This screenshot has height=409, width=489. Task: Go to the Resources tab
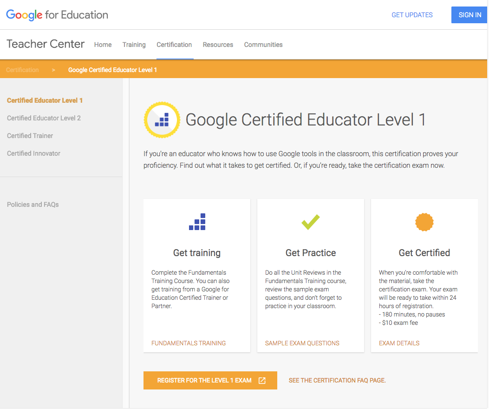coord(218,45)
